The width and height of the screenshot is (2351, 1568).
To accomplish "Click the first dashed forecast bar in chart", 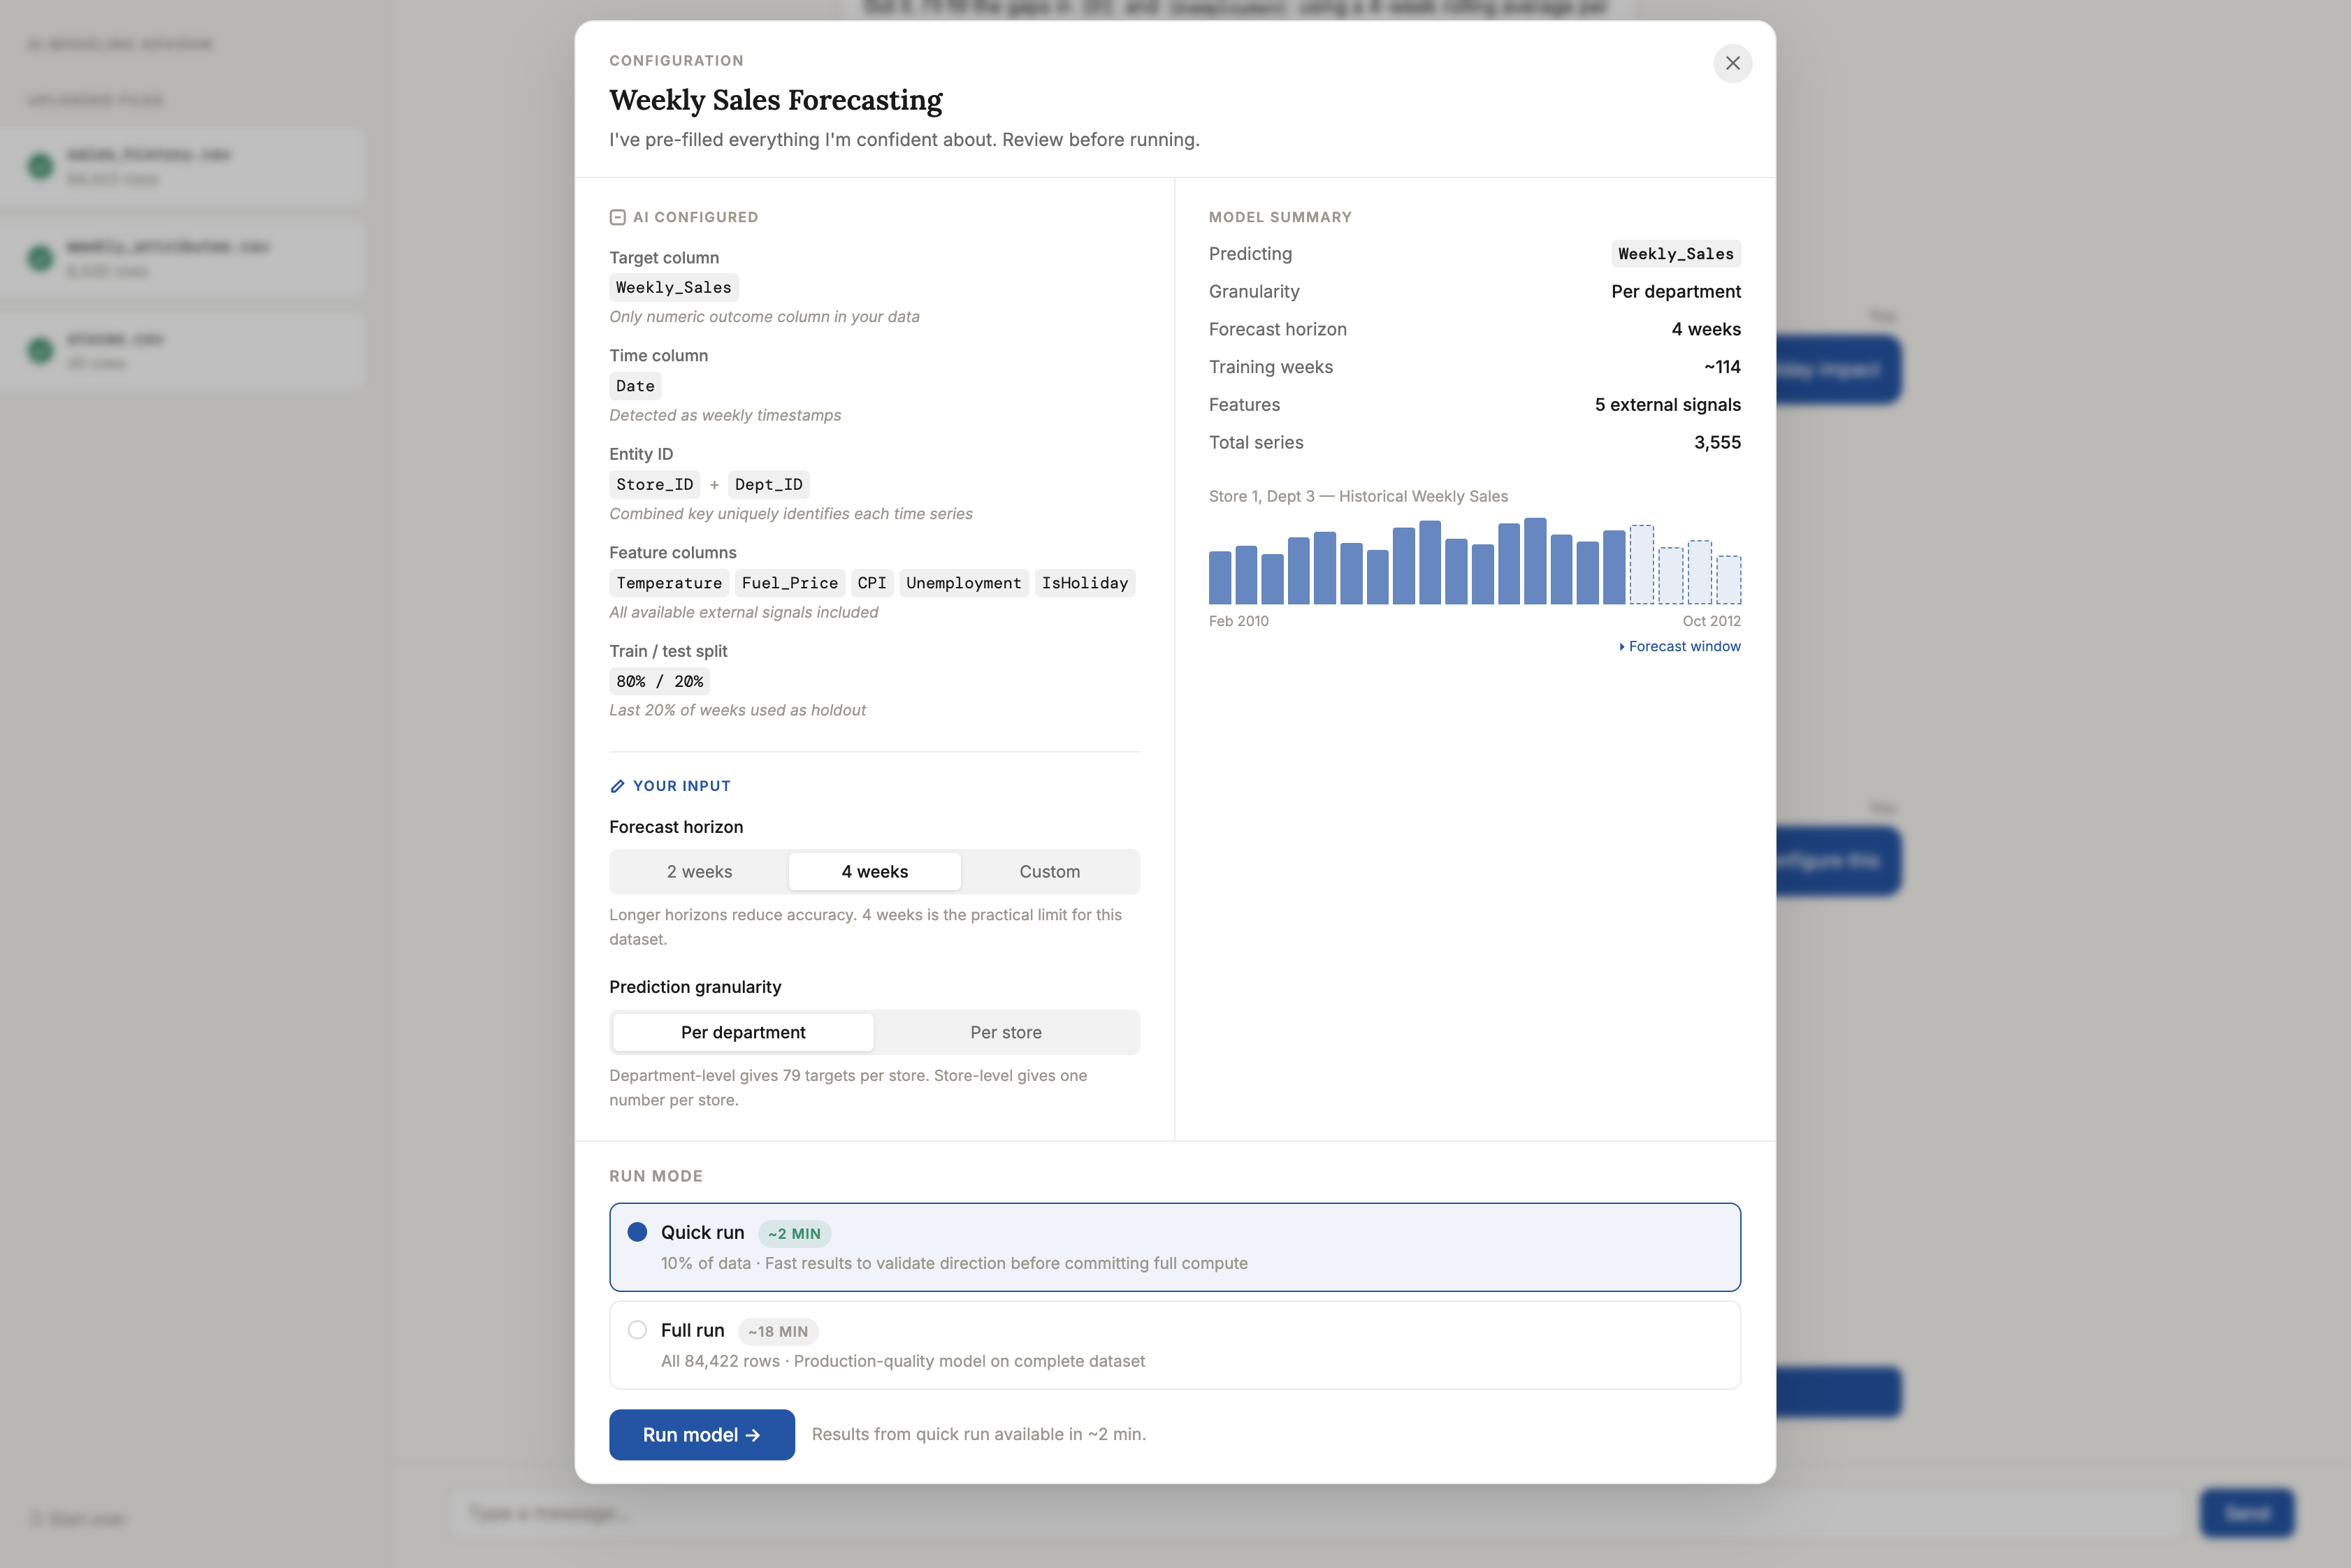I will pos(1641,564).
